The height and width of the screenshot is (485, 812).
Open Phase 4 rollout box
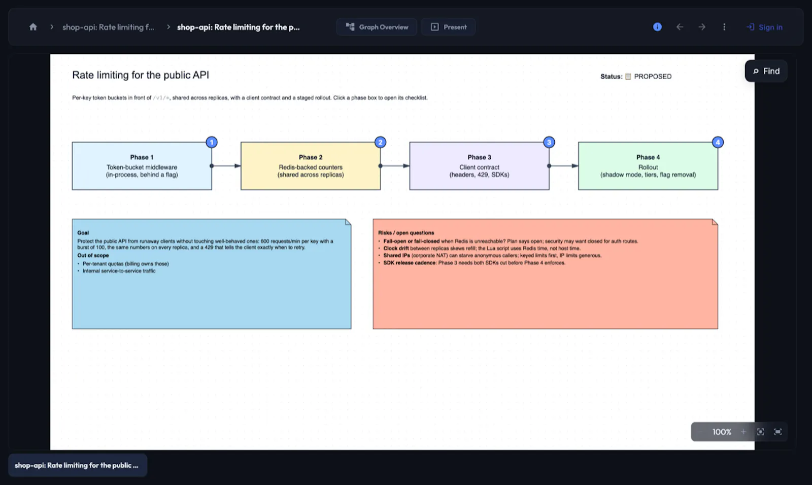pos(648,166)
